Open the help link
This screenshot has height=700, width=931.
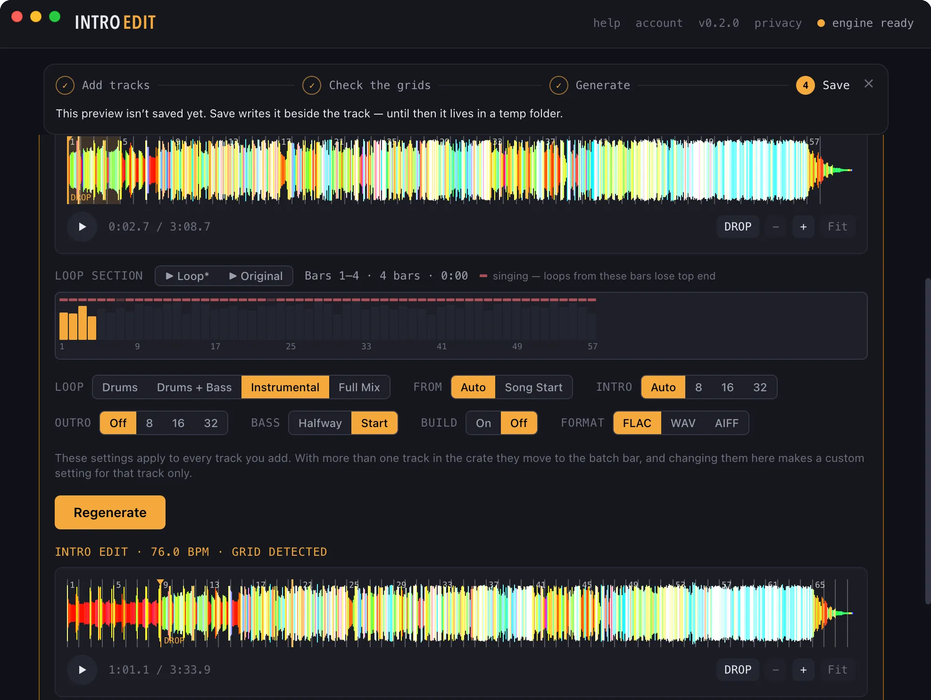(607, 23)
